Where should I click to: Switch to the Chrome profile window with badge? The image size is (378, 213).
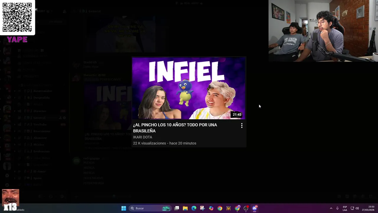(x=237, y=208)
